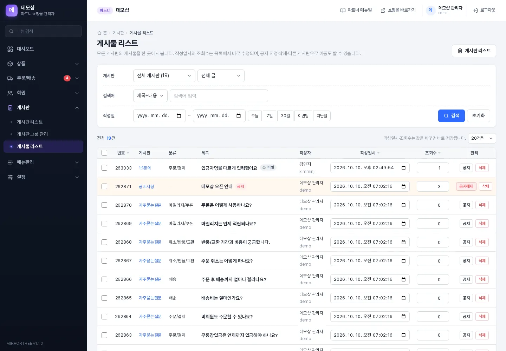Click calendar icon in row 262866 date field
The width and height of the screenshot is (506, 351).
point(403,279)
